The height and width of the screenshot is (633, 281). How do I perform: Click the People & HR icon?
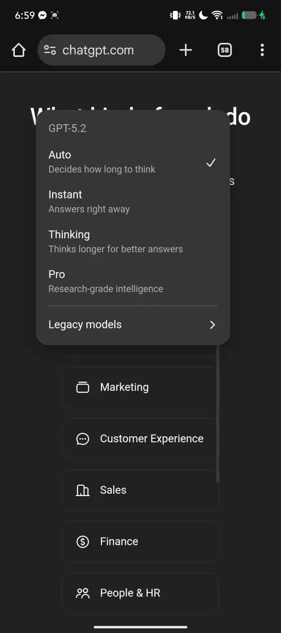[x=83, y=593]
